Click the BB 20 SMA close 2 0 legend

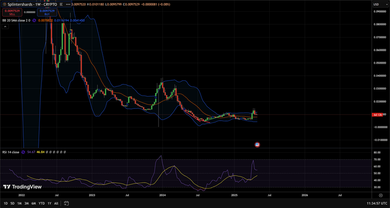(16, 20)
